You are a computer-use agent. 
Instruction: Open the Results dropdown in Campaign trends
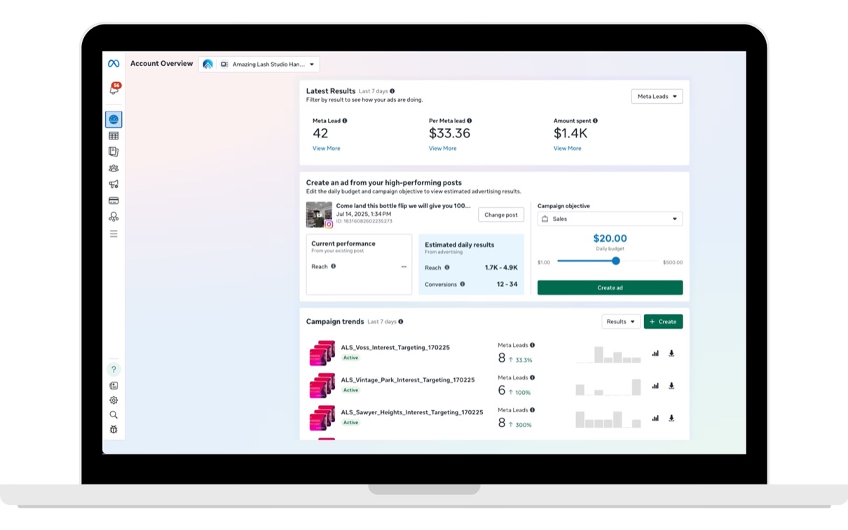[621, 322]
